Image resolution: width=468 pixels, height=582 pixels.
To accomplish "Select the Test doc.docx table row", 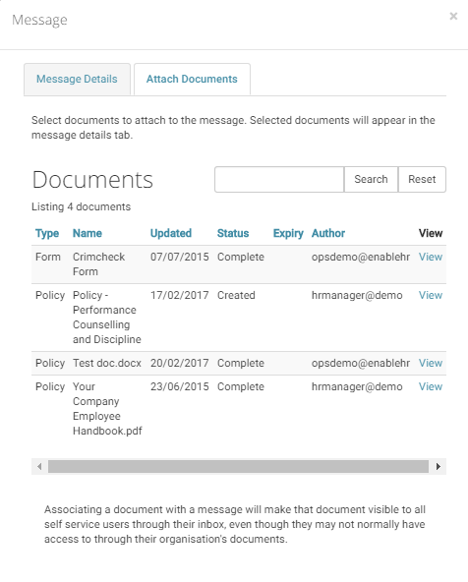I will coord(239,363).
